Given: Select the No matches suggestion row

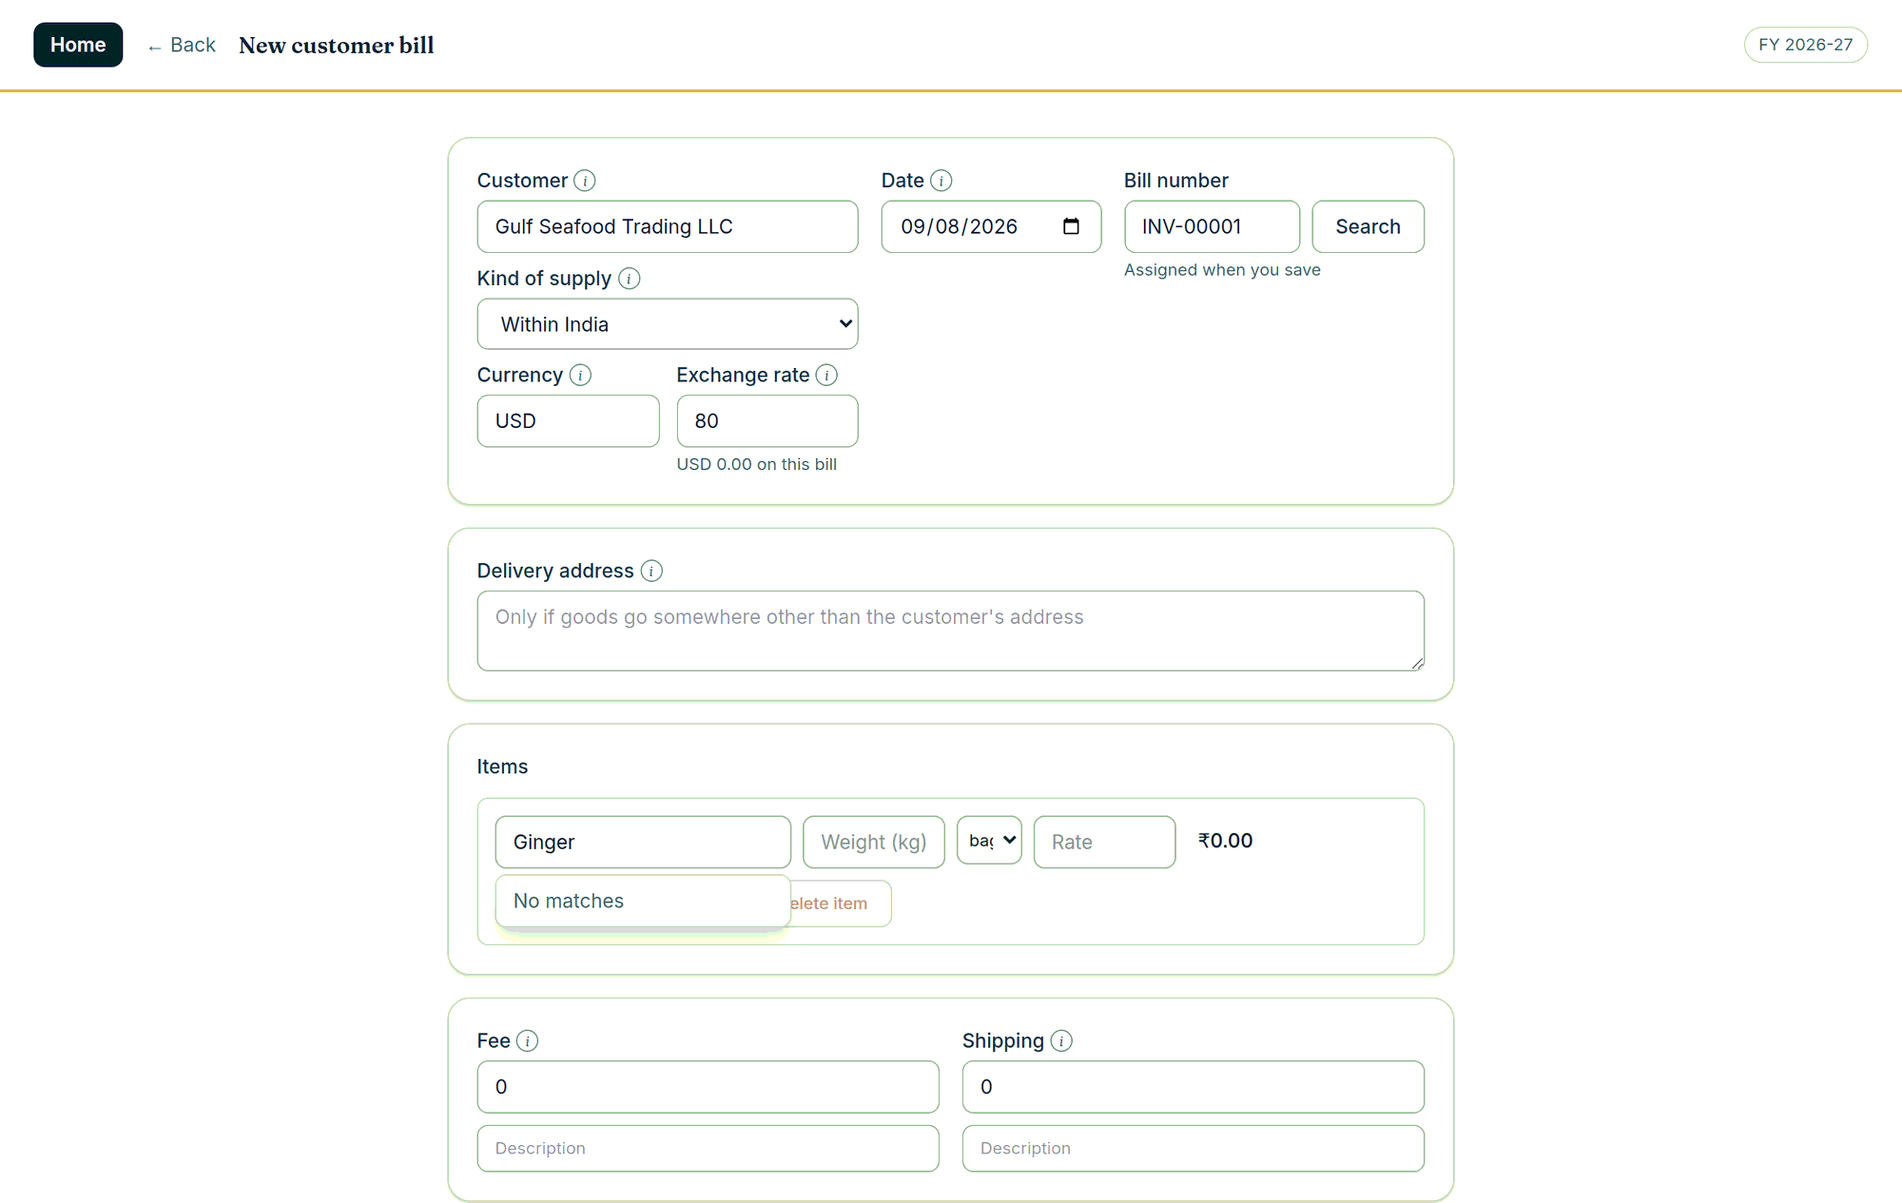Looking at the screenshot, I should coord(643,901).
